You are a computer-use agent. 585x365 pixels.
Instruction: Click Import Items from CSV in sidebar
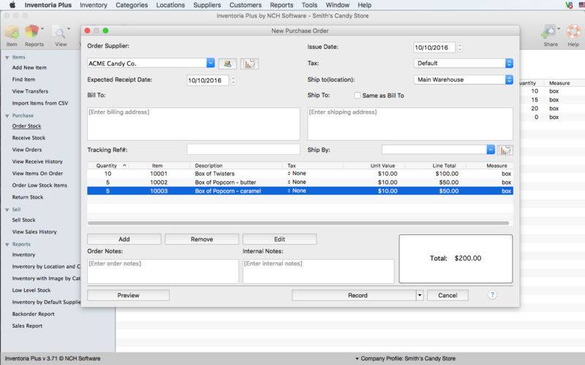point(40,103)
